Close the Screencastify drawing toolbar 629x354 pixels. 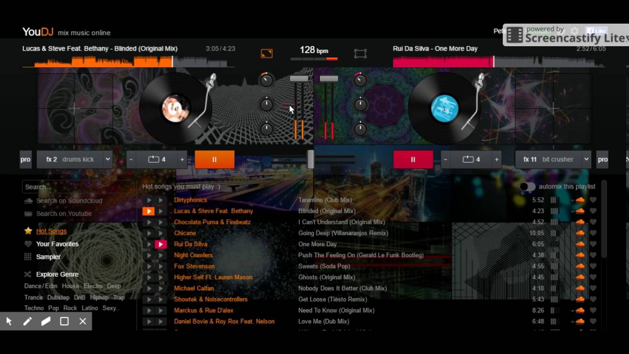pos(83,321)
